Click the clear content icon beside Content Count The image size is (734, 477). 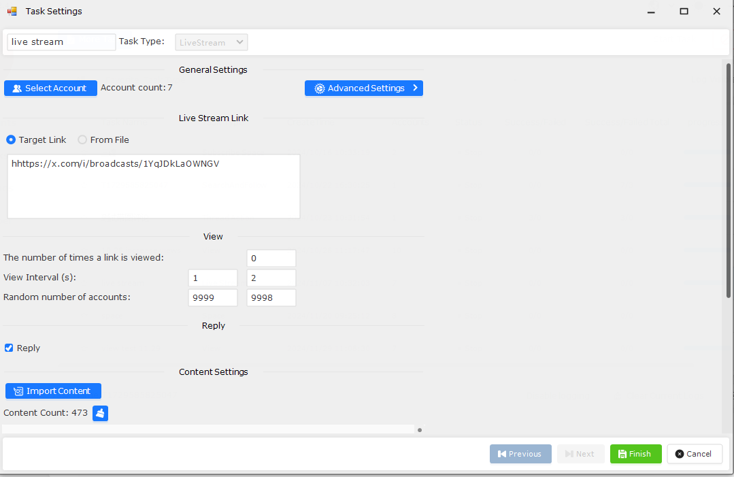100,413
